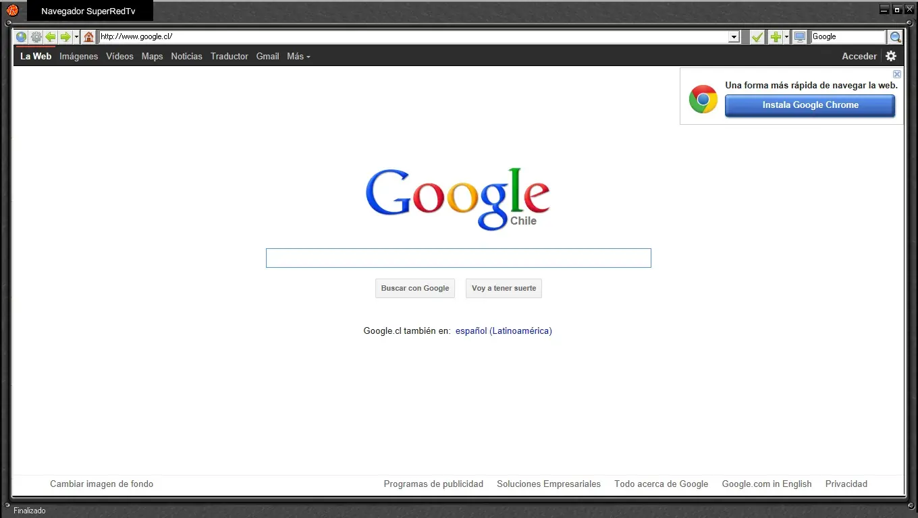The height and width of the screenshot is (518, 918).
Task: Click Instala Google Chrome button
Action: [810, 105]
